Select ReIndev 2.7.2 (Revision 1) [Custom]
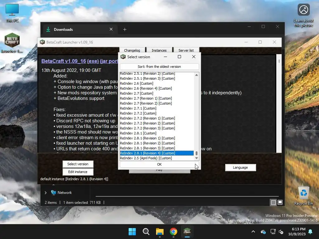This screenshot has width=319, height=239. tap(157, 118)
